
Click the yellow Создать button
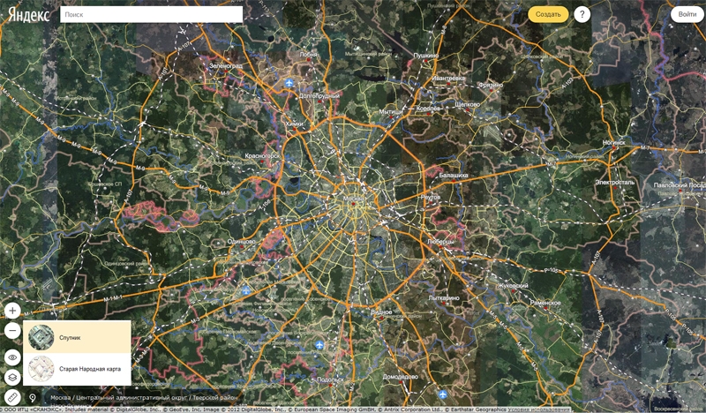(x=548, y=14)
